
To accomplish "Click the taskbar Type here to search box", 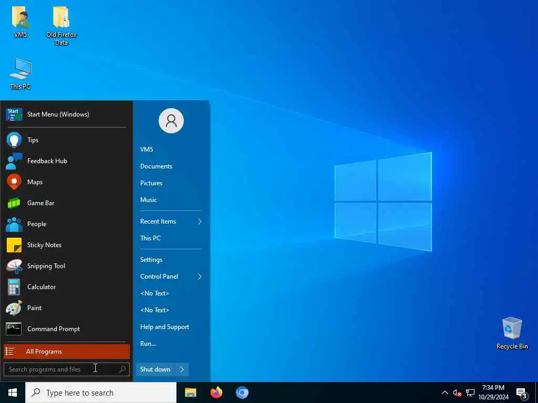I will tap(101, 393).
